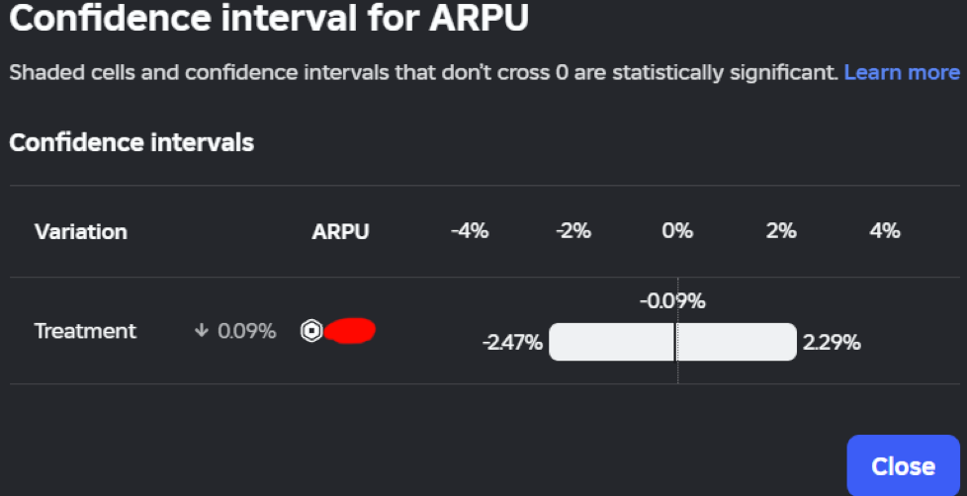Image resolution: width=967 pixels, height=496 pixels.
Task: Click the down arrow icon next to 0.09%
Action: coord(202,331)
